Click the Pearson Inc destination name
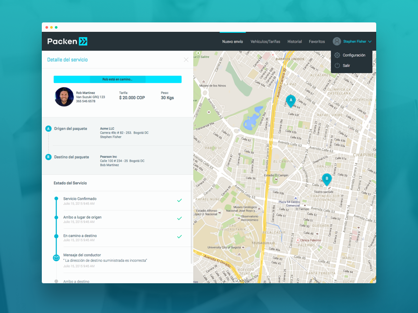The image size is (418, 313). click(109, 157)
